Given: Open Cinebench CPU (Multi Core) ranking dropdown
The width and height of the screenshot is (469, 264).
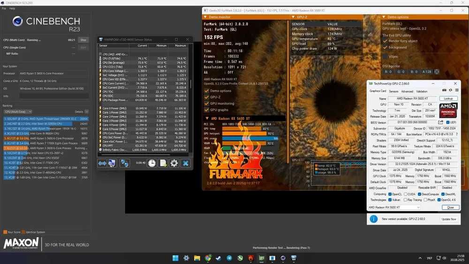Looking at the screenshot, I should tap(18, 112).
